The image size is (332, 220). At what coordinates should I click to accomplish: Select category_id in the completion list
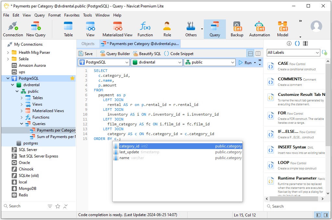[178, 146]
